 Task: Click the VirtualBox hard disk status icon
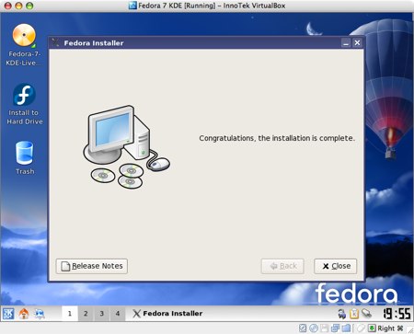point(303,328)
